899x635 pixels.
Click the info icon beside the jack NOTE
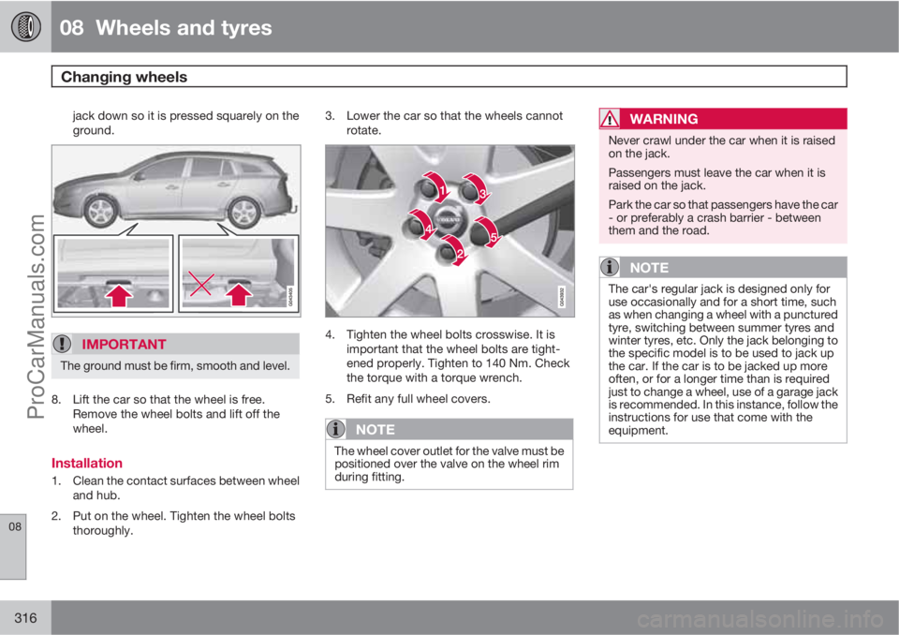click(610, 267)
